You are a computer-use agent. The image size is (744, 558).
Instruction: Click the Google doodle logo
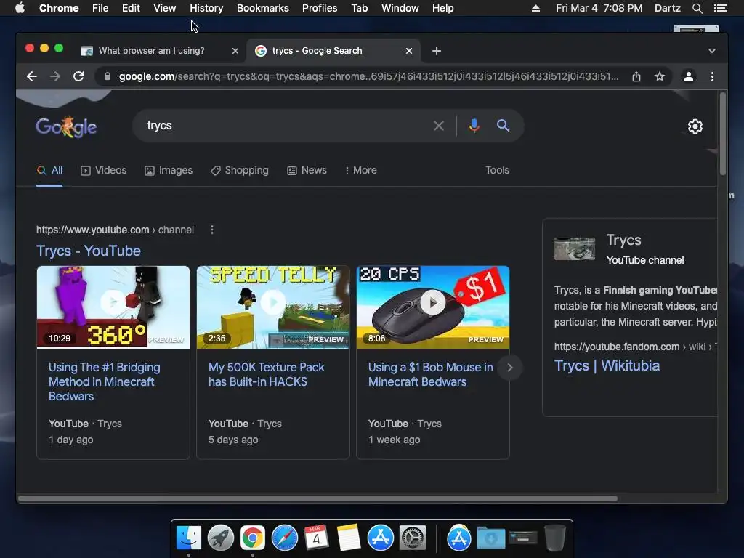(66, 126)
